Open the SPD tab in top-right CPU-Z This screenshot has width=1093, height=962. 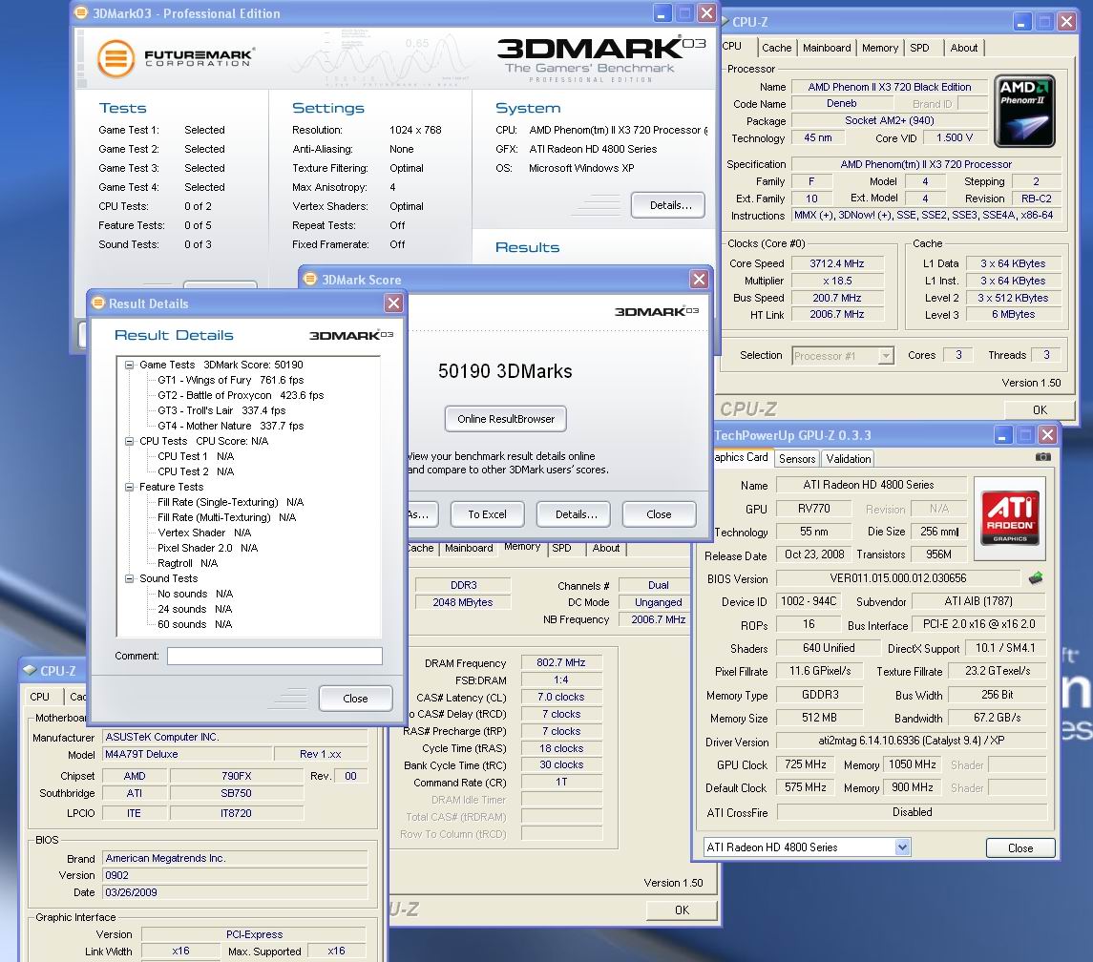(919, 48)
